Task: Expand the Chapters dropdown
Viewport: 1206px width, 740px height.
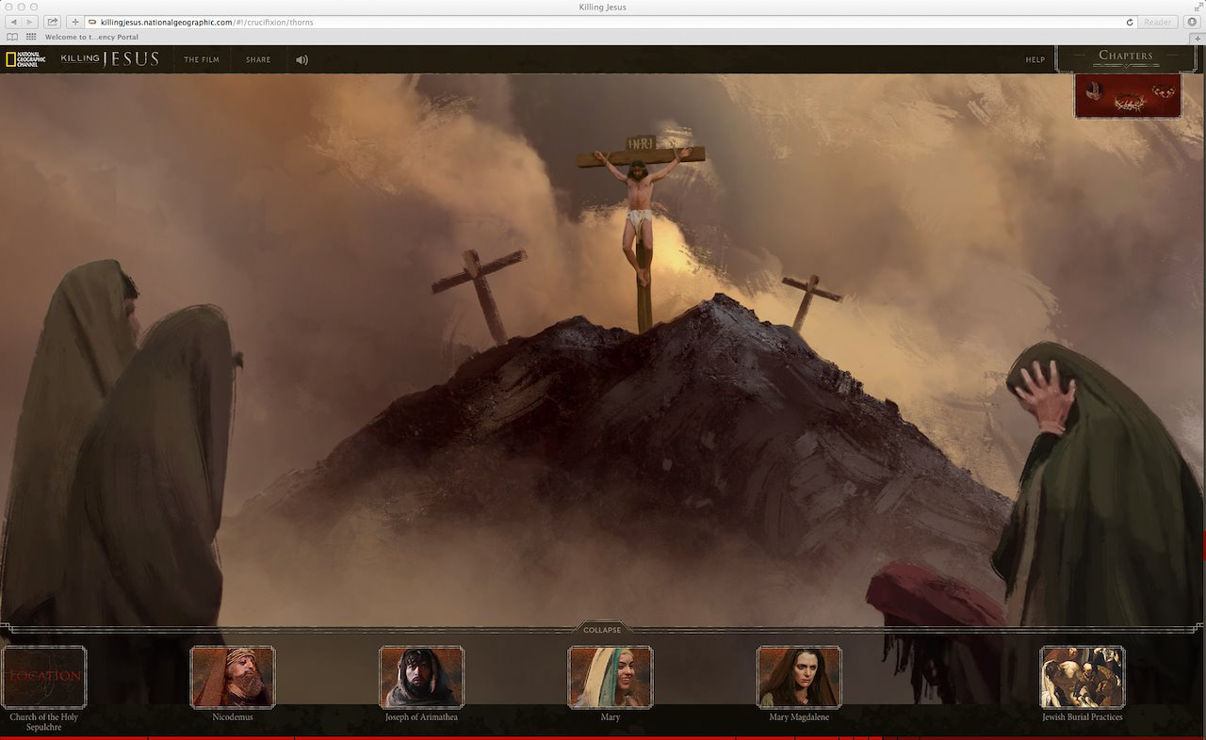Action: (1126, 56)
